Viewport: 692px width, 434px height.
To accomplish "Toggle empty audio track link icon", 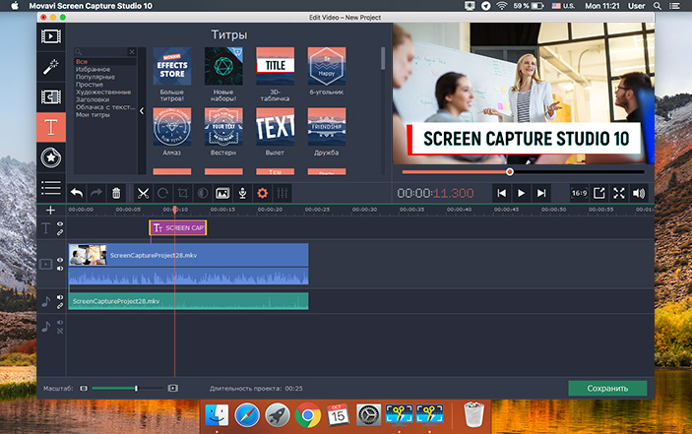I will coord(60,331).
